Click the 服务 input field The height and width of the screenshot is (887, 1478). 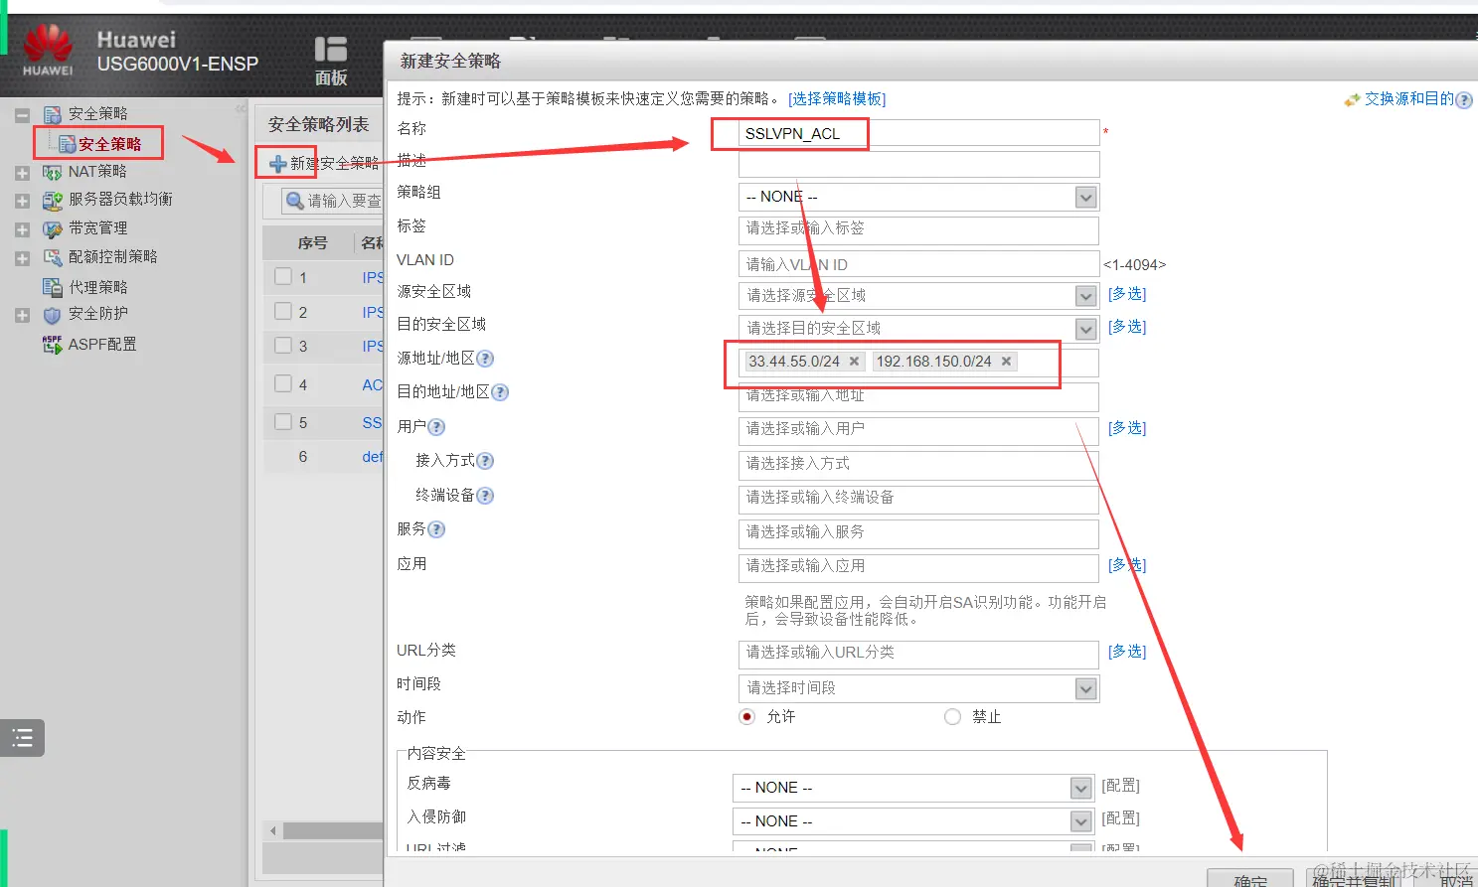918,533
